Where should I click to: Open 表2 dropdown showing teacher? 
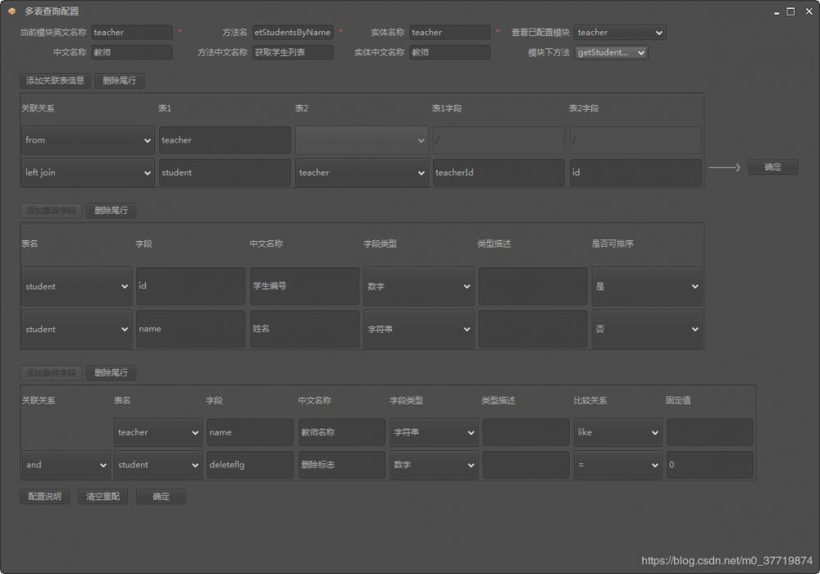coord(362,172)
